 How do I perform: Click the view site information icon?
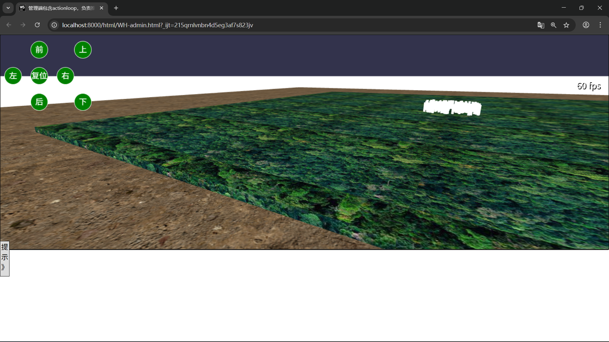pos(54,25)
